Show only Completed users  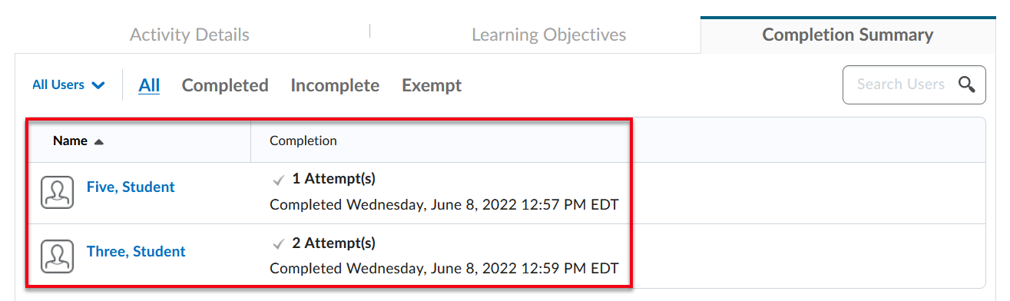225,85
